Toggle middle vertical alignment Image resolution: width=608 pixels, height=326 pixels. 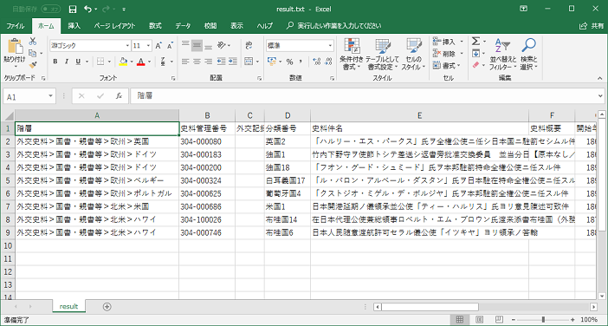pos(197,45)
